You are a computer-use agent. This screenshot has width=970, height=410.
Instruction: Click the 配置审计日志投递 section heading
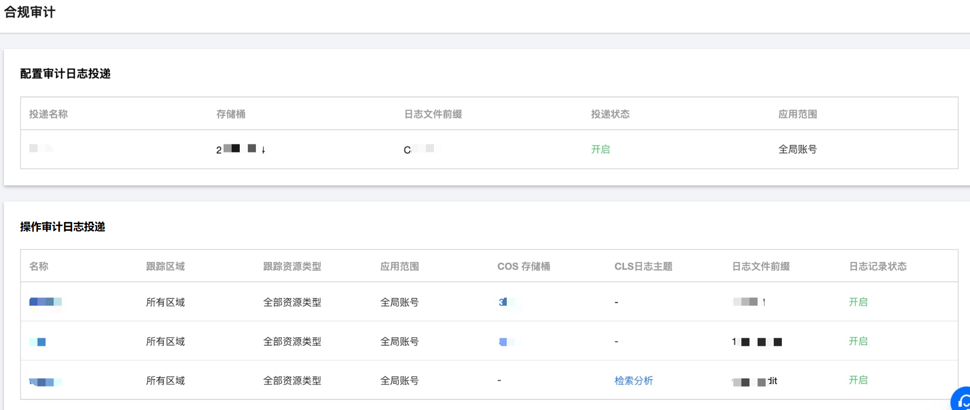point(65,74)
